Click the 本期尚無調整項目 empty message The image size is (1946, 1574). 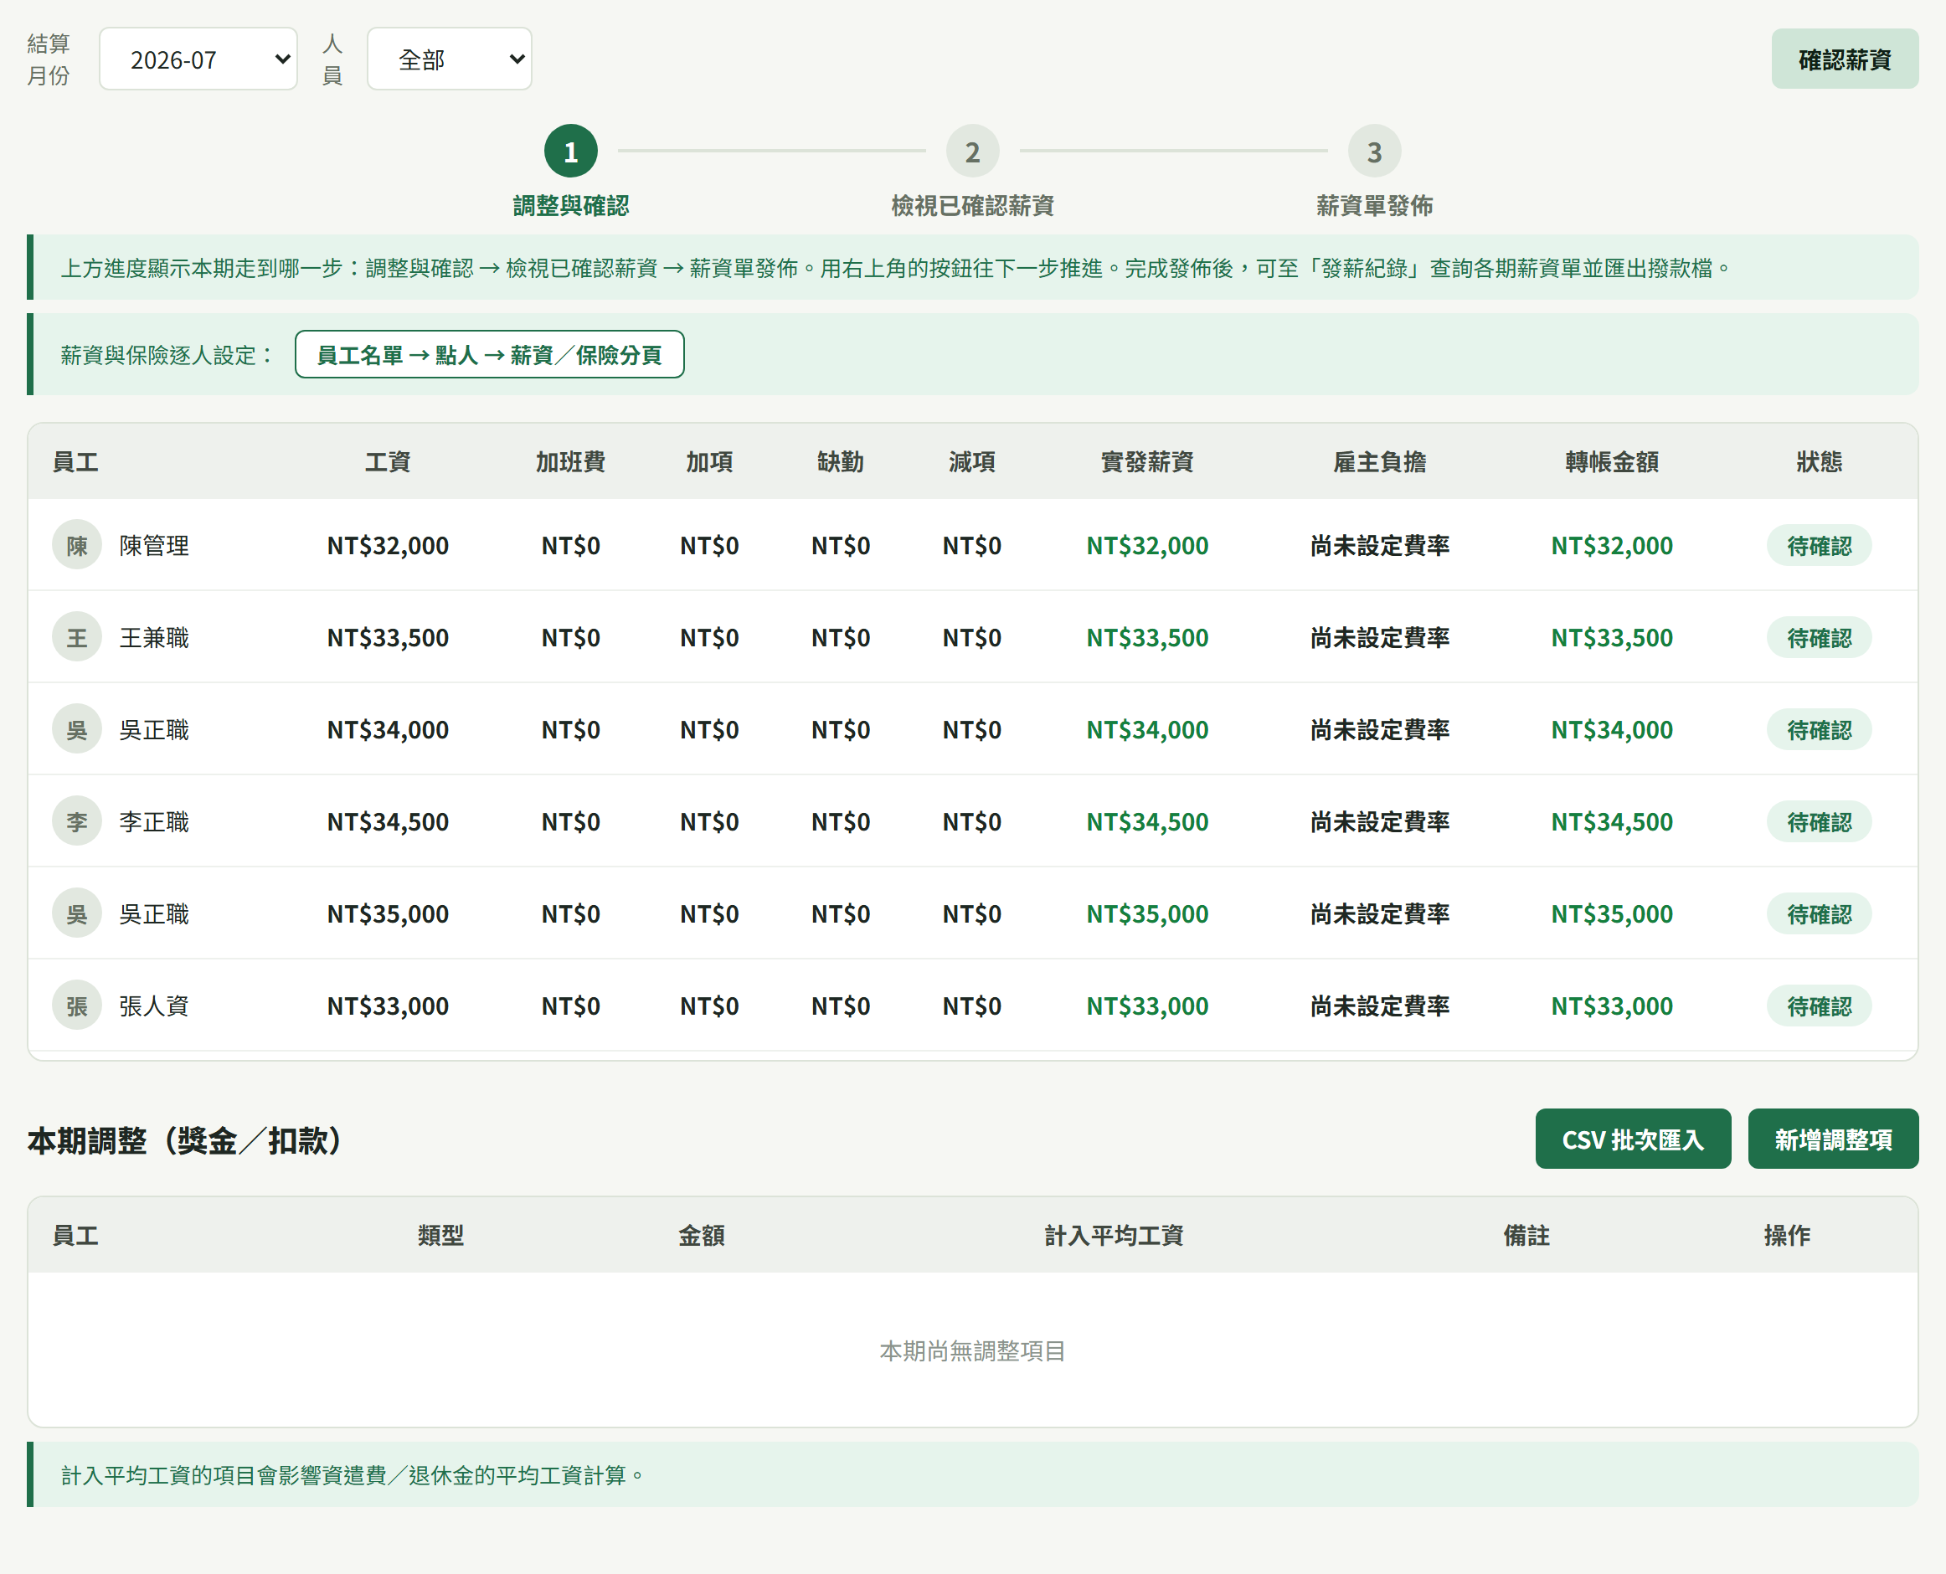coord(972,1351)
